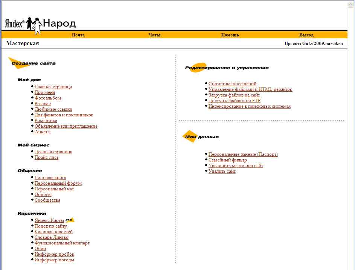Open Словарь Лингво link
The height and width of the screenshot is (270, 355).
point(52,237)
